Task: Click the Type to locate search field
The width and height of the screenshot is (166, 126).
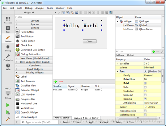Action: coord(39,122)
